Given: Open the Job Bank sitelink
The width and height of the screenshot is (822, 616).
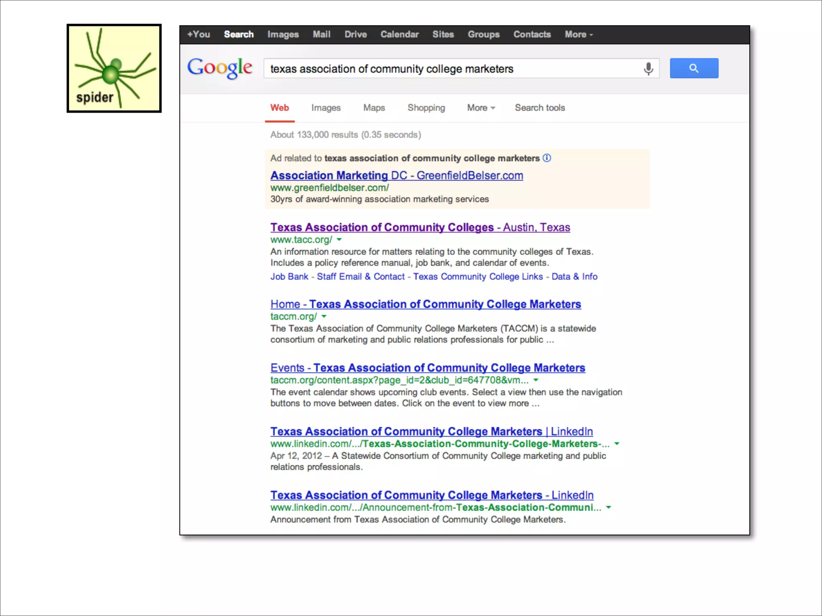Looking at the screenshot, I should (289, 277).
